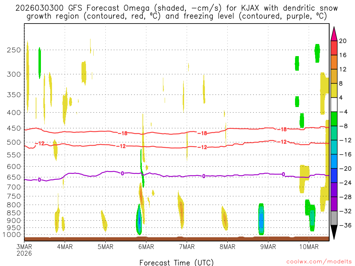Click the blue colorbar segment between -16 and -20
355x266 pixels.
tap(334, 161)
